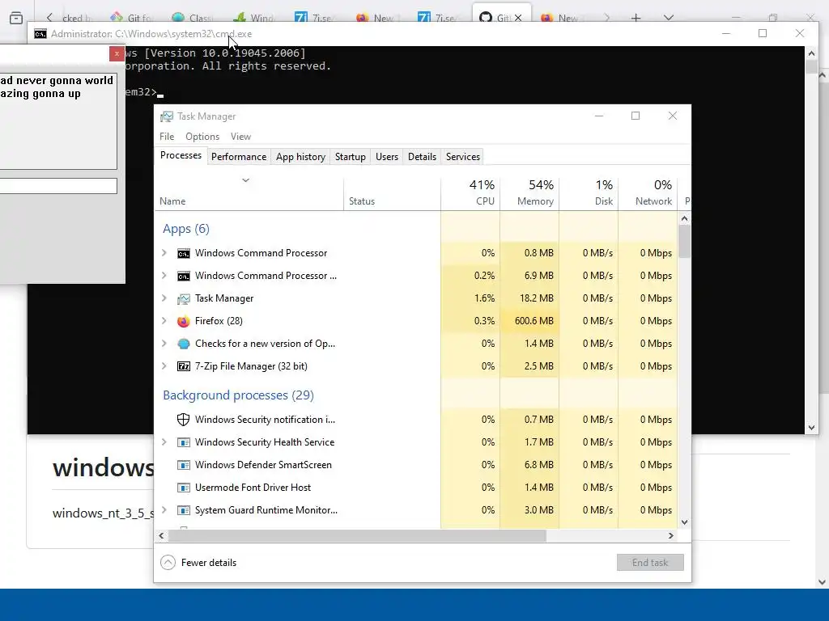
Task: Click the Fewer details arrow circle icon
Action: click(168, 563)
